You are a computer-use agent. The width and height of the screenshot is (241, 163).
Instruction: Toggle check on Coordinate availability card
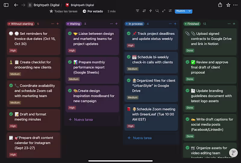pos(11,85)
